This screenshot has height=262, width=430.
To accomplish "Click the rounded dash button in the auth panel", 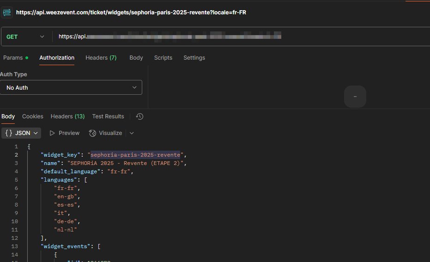I will (x=355, y=97).
